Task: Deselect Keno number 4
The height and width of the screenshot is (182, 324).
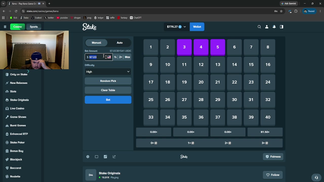Action: click(201, 47)
